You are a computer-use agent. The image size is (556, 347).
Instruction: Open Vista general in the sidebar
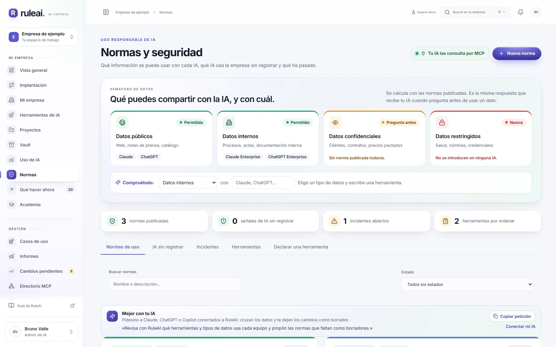42,70
